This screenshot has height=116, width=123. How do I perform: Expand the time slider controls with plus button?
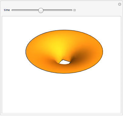tap(74, 10)
